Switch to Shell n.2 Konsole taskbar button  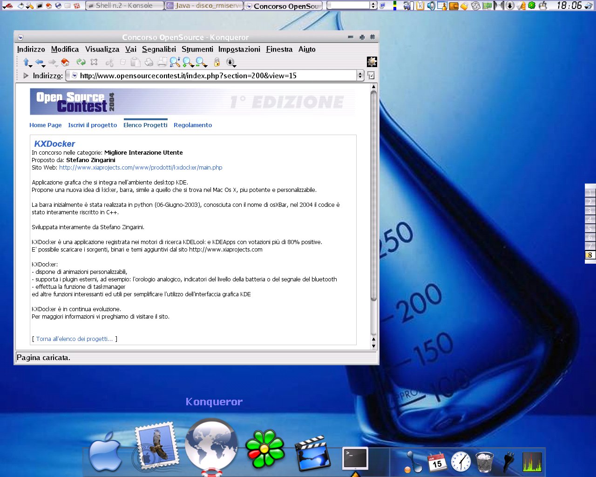124,6
